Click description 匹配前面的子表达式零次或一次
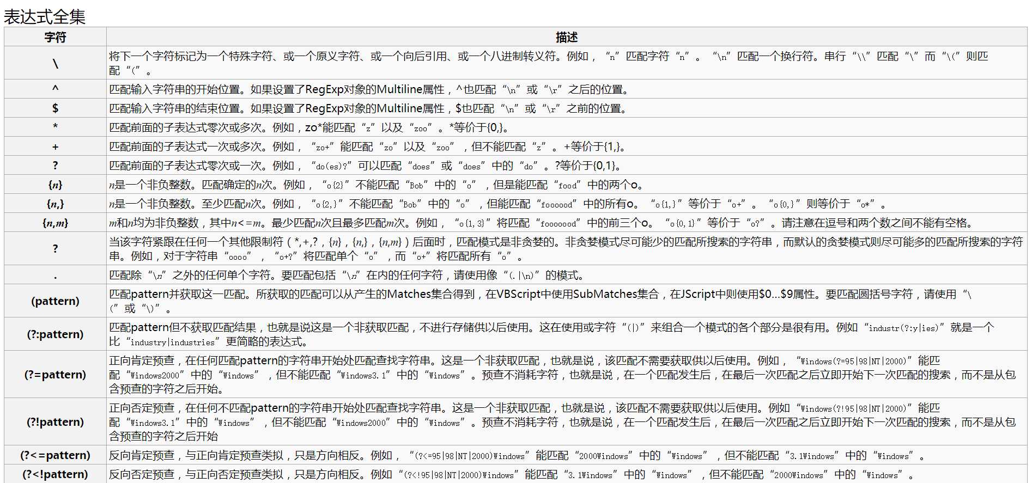This screenshot has height=483, width=1032. tap(567, 166)
